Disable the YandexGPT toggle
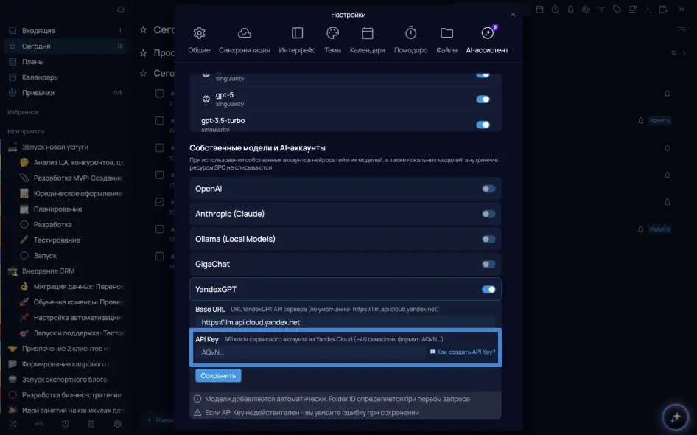The width and height of the screenshot is (697, 435). tap(488, 290)
